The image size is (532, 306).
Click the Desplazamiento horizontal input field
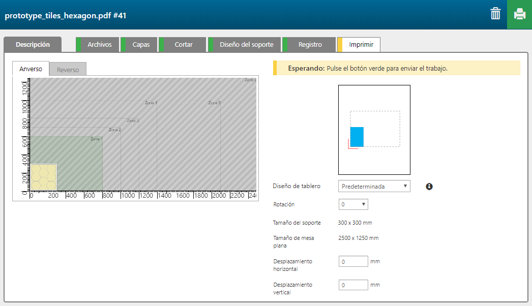(353, 261)
